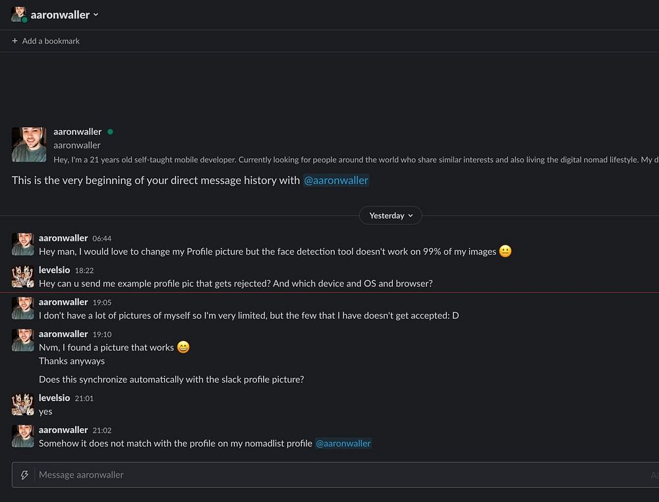This screenshot has height=502, width=659.
Task: Click the lightning shortcuts icon in message box
Action: click(x=25, y=475)
